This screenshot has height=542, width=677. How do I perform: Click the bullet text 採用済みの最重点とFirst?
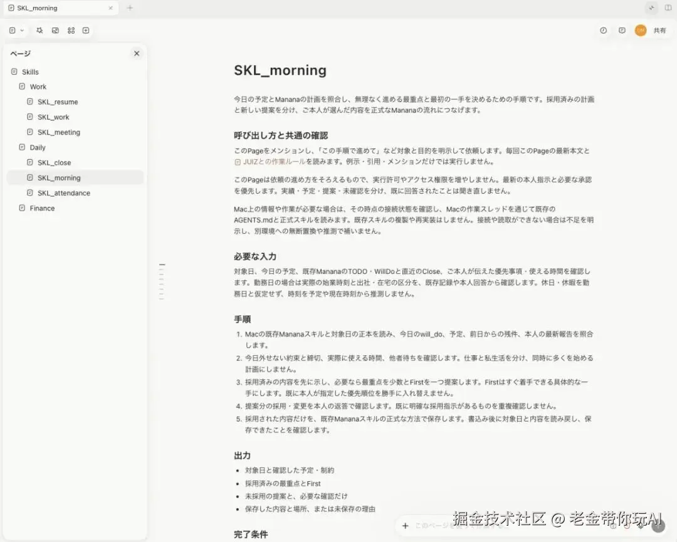pos(283,484)
